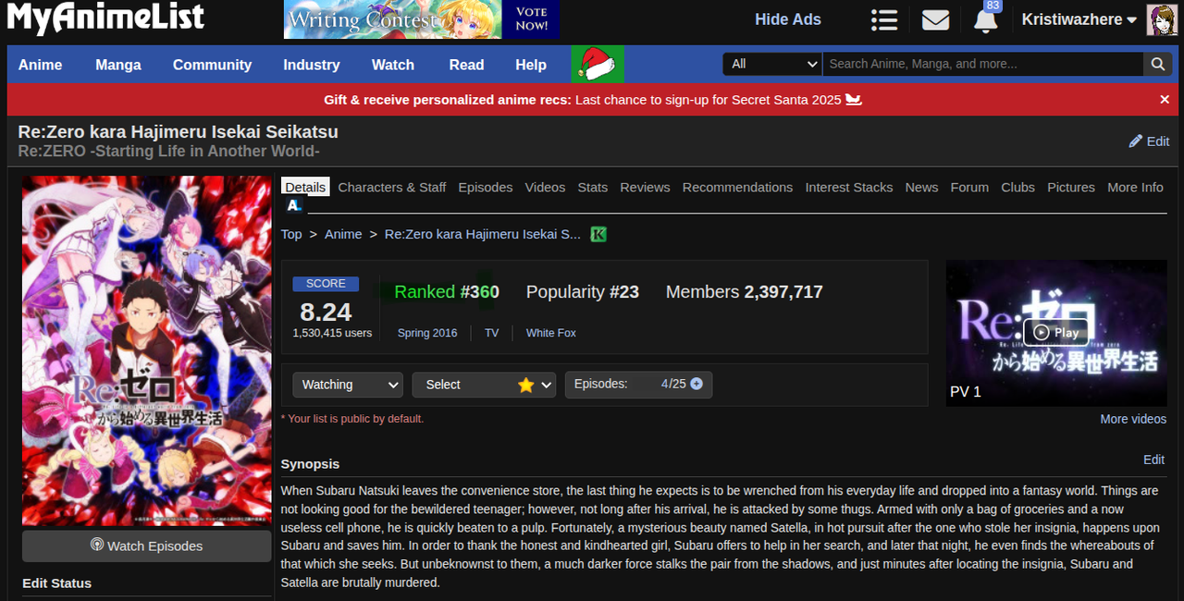This screenshot has width=1184, height=601.
Task: Click the White Fox studio link
Action: (x=551, y=333)
